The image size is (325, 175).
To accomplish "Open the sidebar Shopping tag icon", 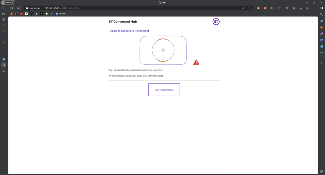I will click(x=321, y=21).
